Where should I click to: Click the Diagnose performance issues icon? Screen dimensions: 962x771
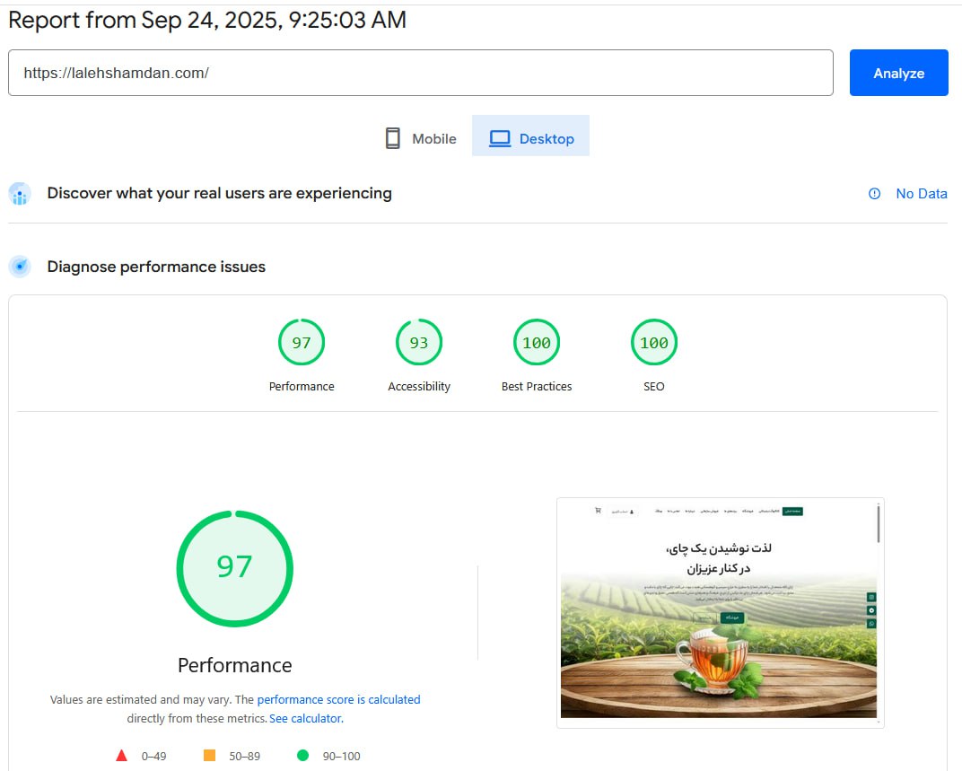pos(20,267)
